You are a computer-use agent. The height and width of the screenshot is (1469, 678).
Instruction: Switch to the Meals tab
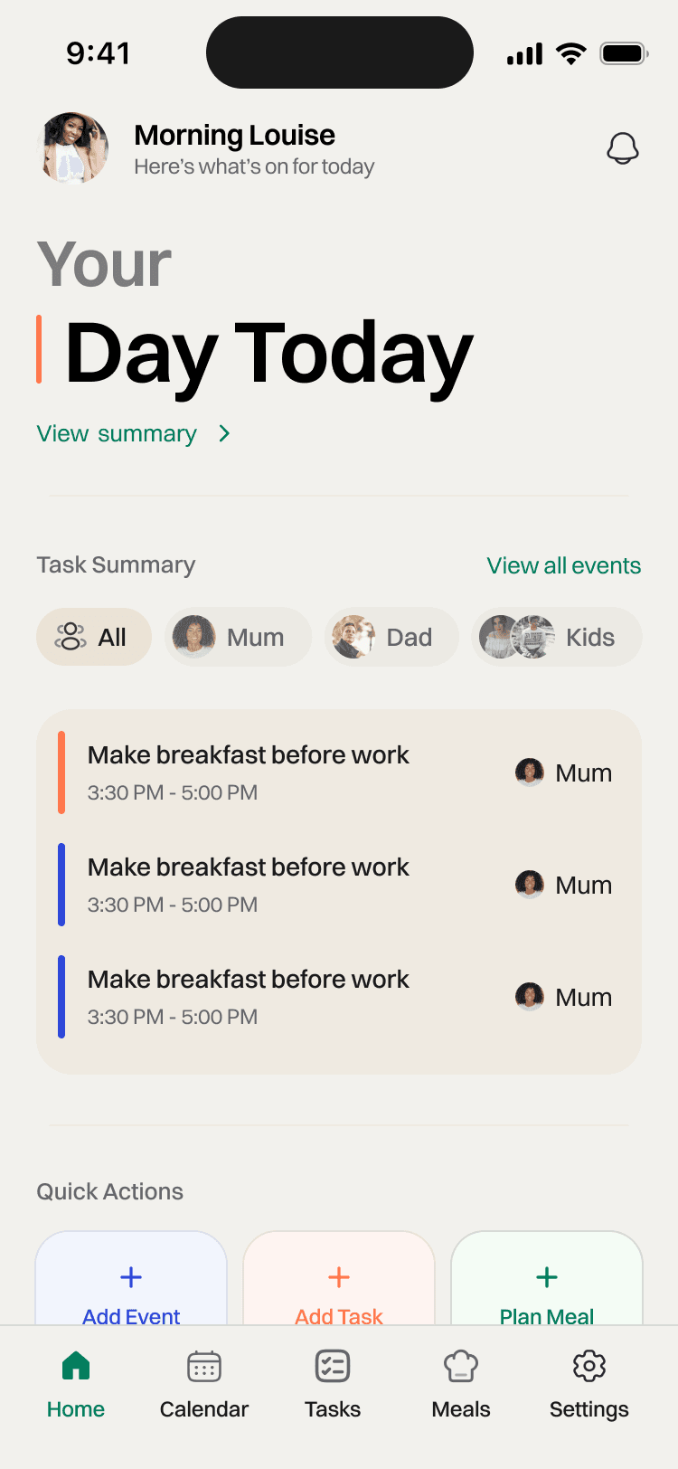point(460,1384)
